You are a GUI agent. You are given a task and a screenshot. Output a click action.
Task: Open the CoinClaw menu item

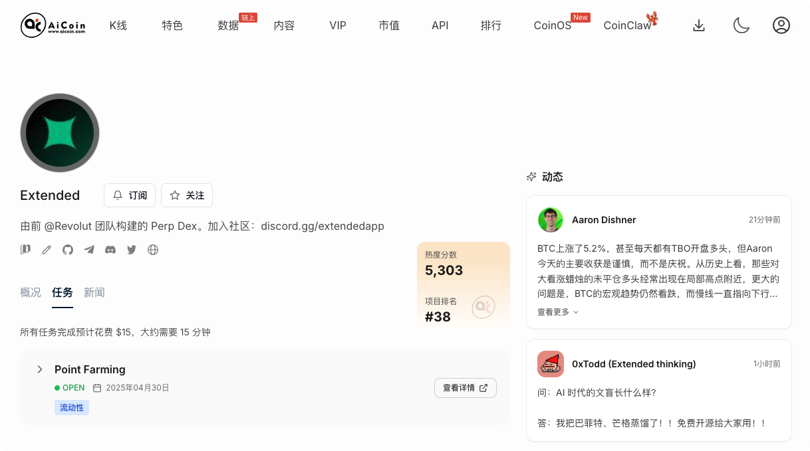627,25
